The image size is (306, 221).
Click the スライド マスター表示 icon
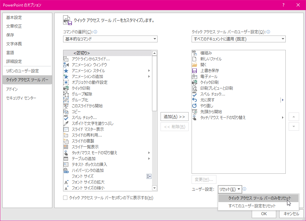pos(66,129)
